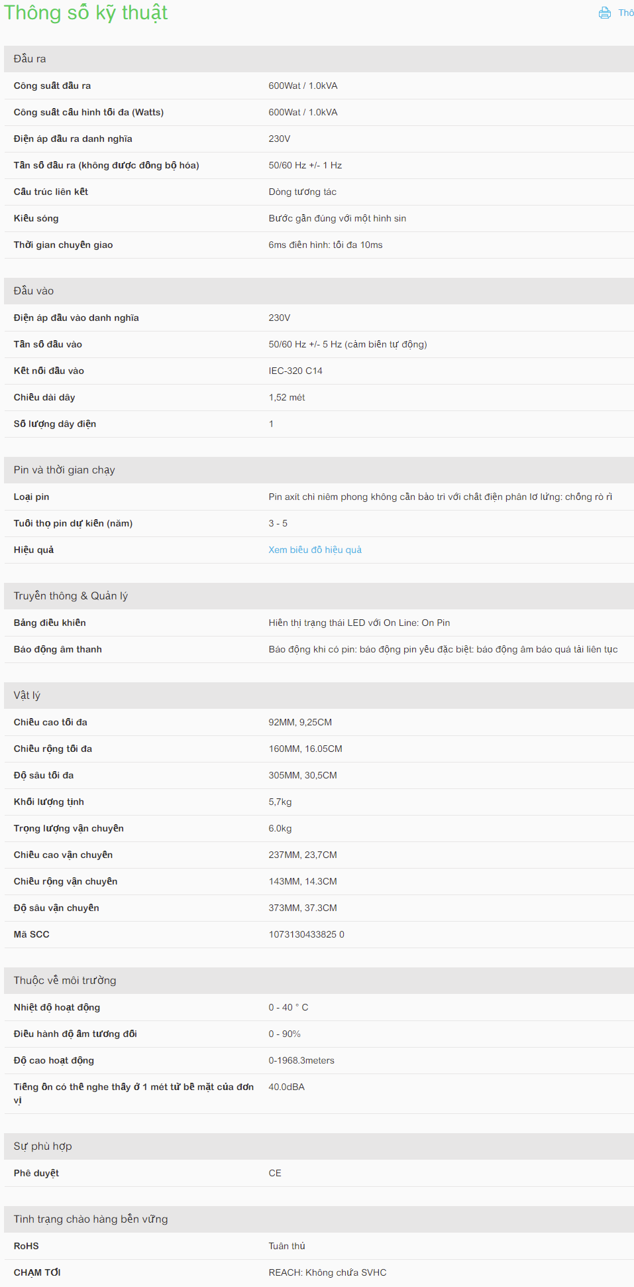Select the 'Mã SCC' number value

pos(306,934)
